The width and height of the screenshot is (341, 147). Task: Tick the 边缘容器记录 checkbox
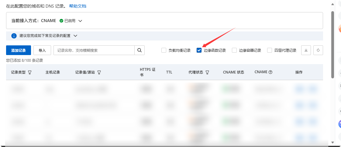click(x=234, y=51)
